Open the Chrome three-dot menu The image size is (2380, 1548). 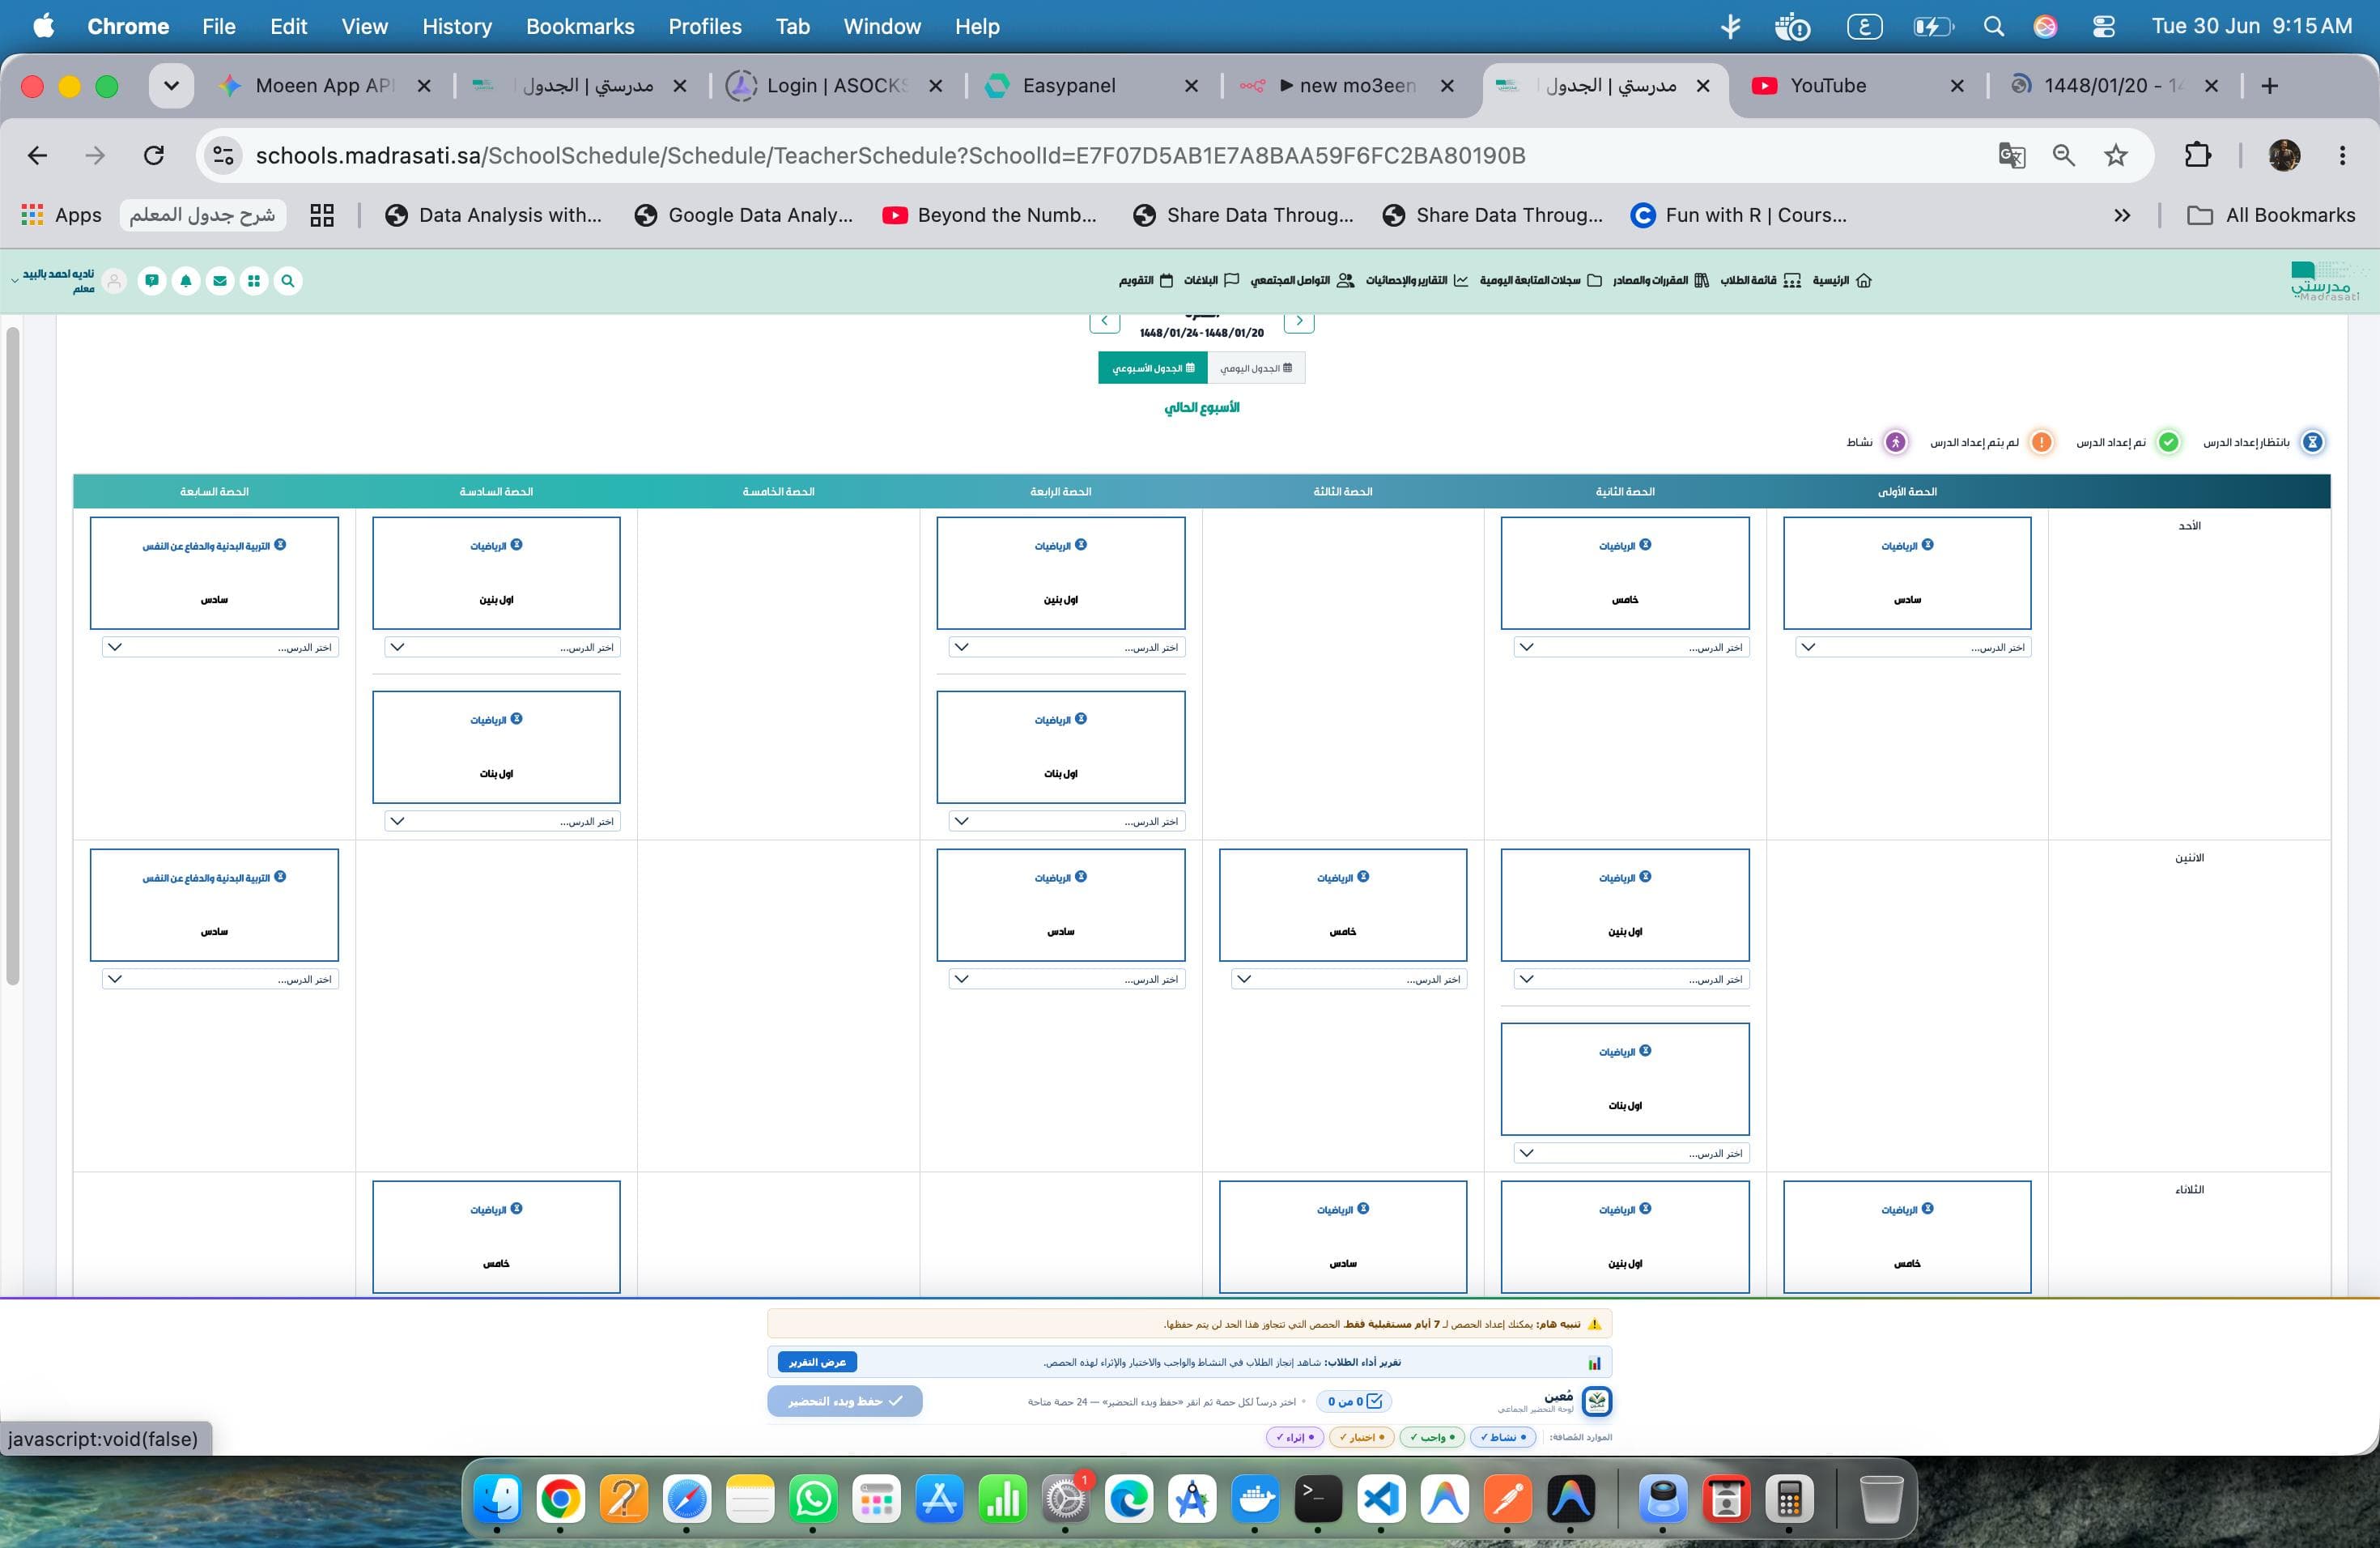click(2342, 155)
